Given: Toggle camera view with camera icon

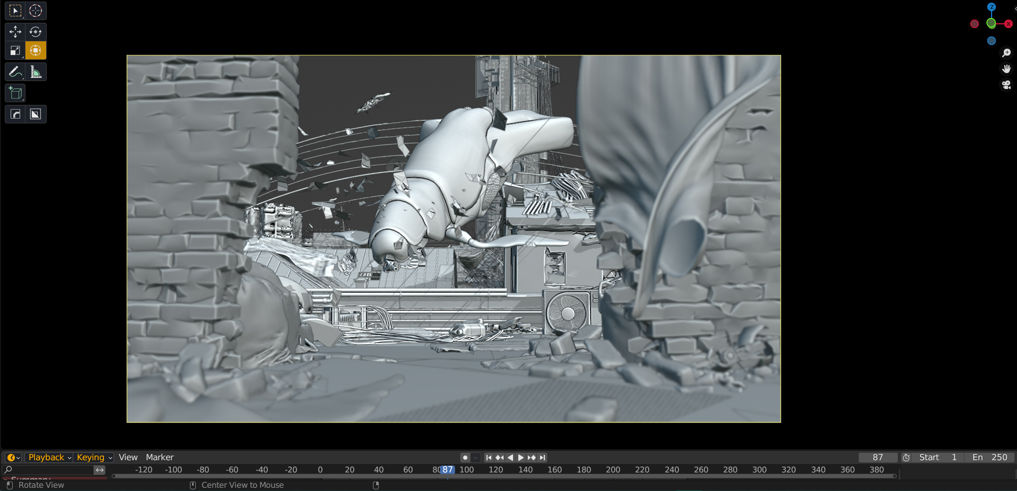Looking at the screenshot, I should click(x=1006, y=85).
